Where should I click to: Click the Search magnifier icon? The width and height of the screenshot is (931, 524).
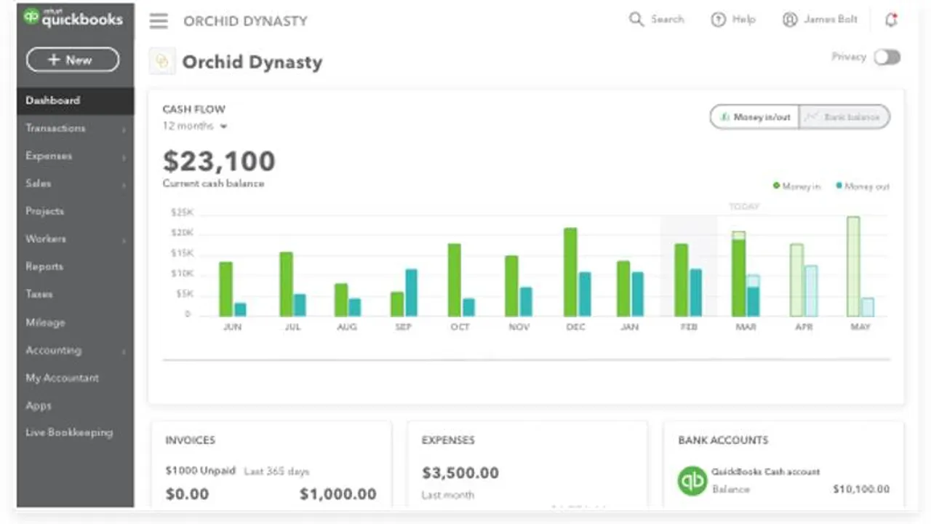(x=636, y=20)
